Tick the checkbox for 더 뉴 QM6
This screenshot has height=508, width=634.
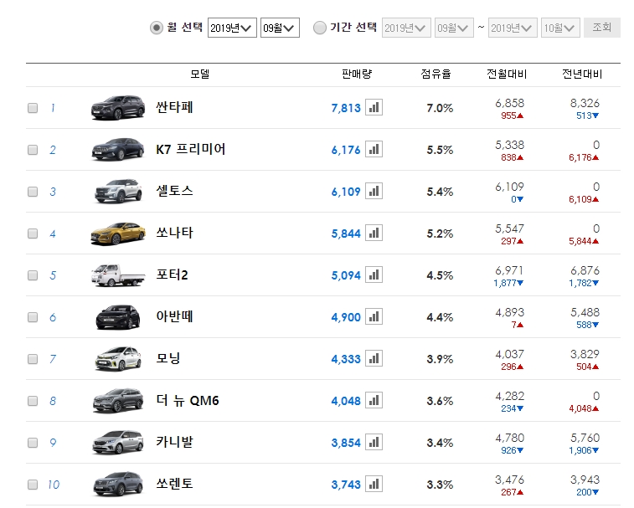[x=33, y=401]
